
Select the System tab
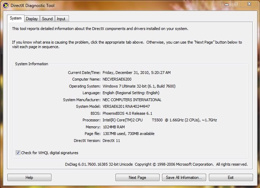[x=16, y=18]
